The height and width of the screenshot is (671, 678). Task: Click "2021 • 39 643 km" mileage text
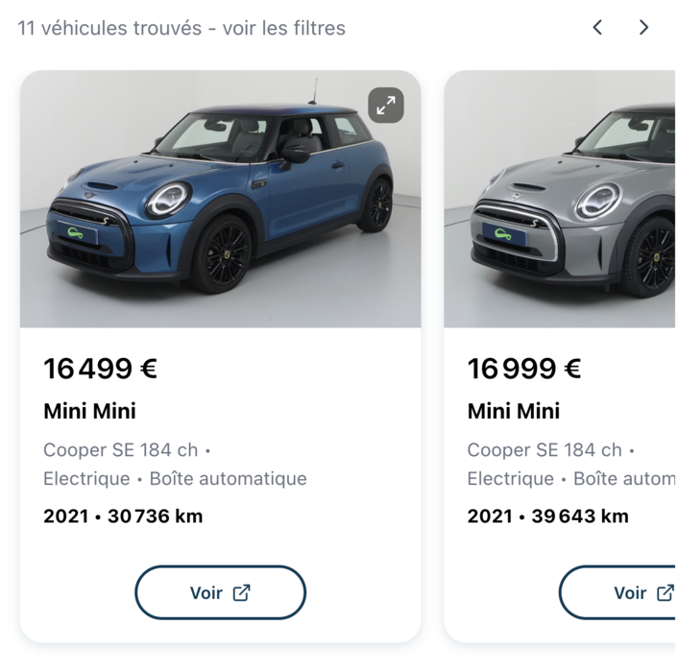[547, 516]
